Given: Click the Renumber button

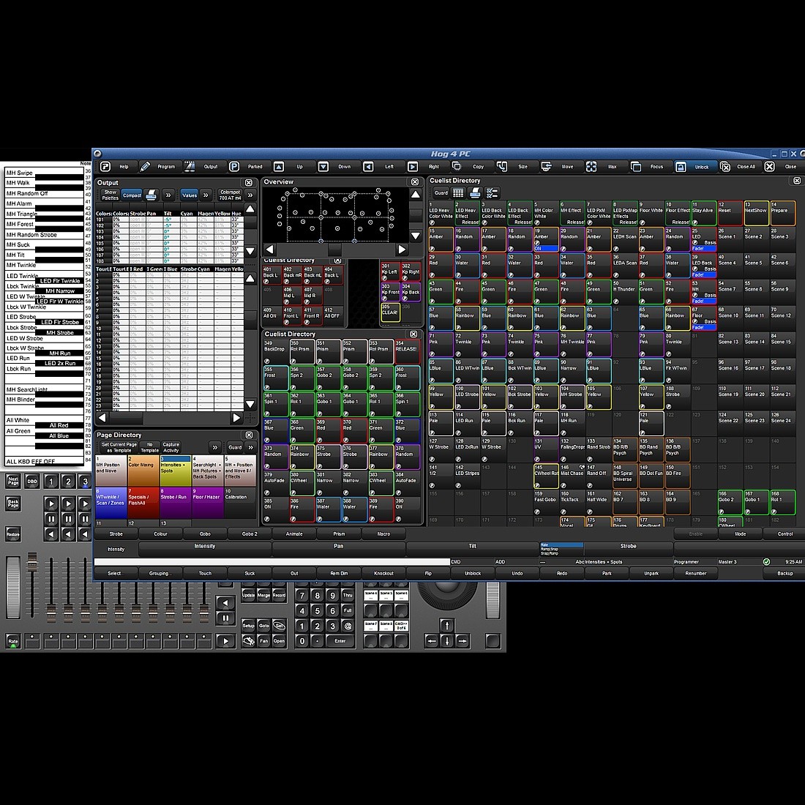Looking at the screenshot, I should (696, 574).
